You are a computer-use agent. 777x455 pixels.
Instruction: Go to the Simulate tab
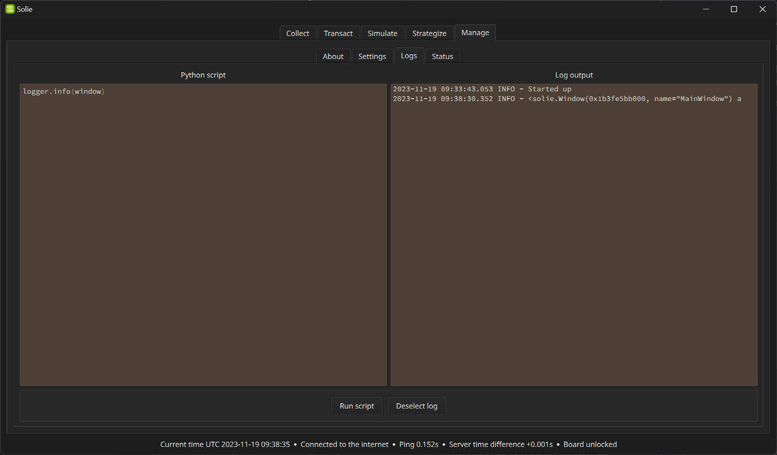382,33
